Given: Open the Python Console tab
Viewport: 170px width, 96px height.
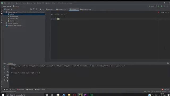Looking at the screenshot, I should click(x=40, y=90).
